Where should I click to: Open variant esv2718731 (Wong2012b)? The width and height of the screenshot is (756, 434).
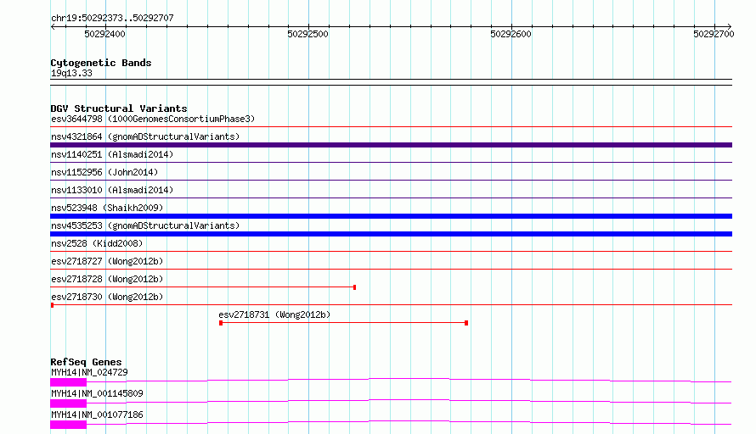coord(274,314)
